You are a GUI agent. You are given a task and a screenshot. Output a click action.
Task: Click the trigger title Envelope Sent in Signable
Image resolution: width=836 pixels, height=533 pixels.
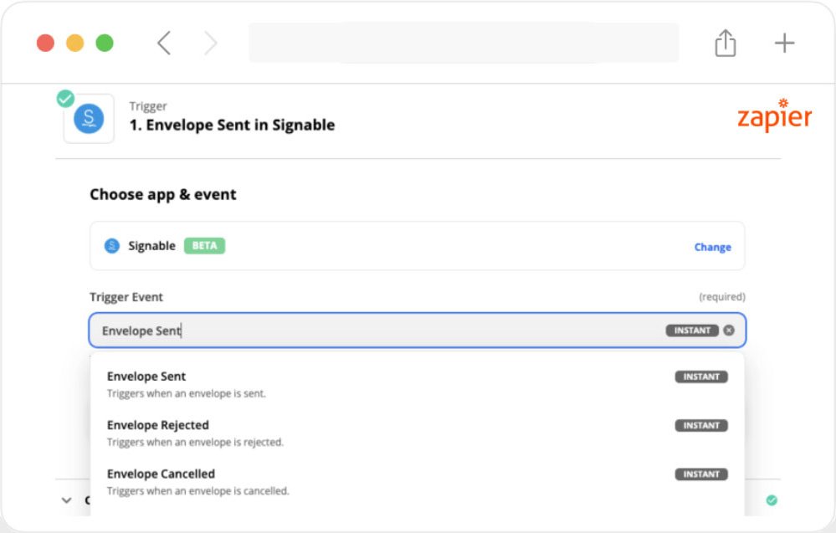[232, 126]
